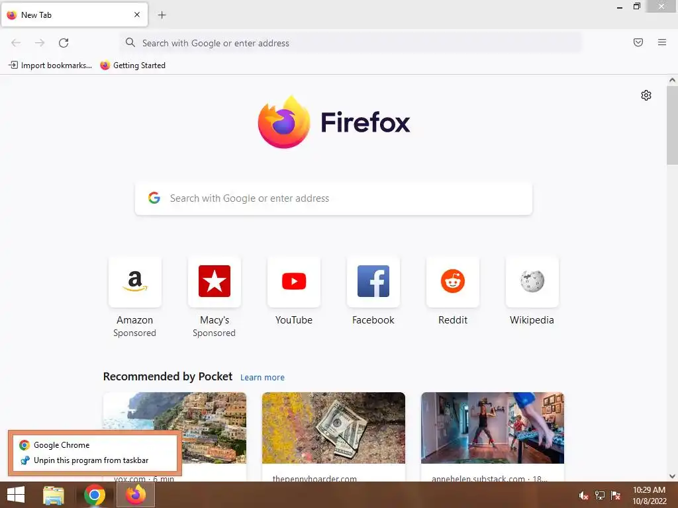Open the Firefox hamburger application menu
This screenshot has height=508, width=678.
click(662, 42)
